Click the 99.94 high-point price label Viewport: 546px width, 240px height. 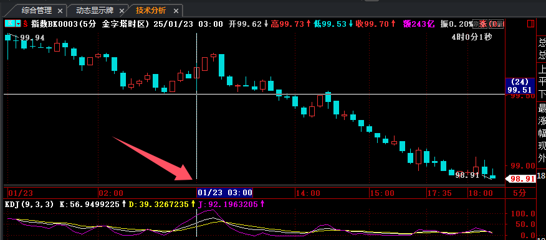[x=32, y=38]
